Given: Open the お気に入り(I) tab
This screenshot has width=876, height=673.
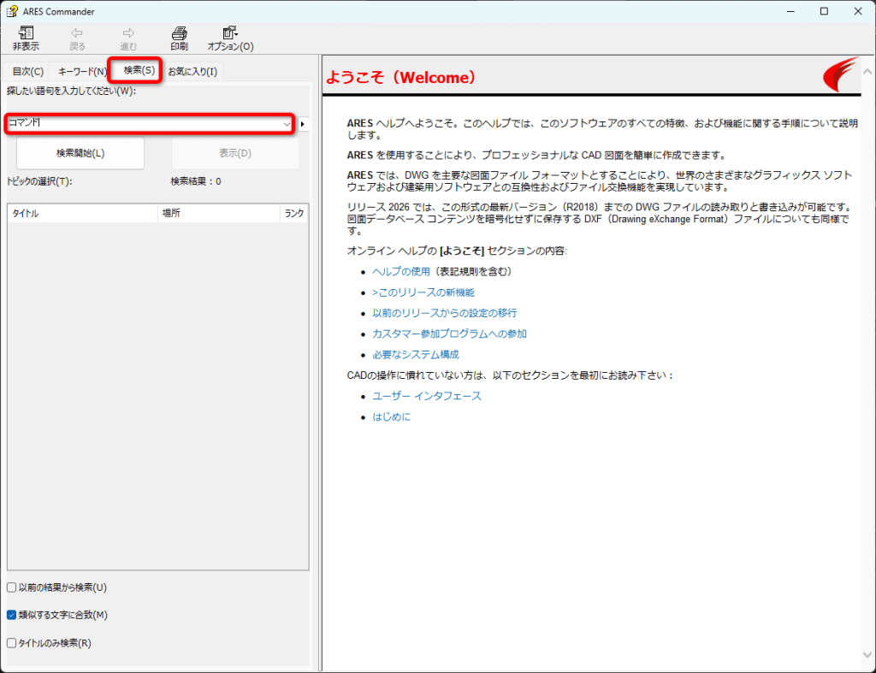Looking at the screenshot, I should click(x=192, y=72).
